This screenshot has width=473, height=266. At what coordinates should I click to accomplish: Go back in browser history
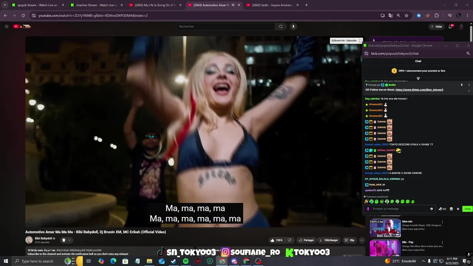5,16
